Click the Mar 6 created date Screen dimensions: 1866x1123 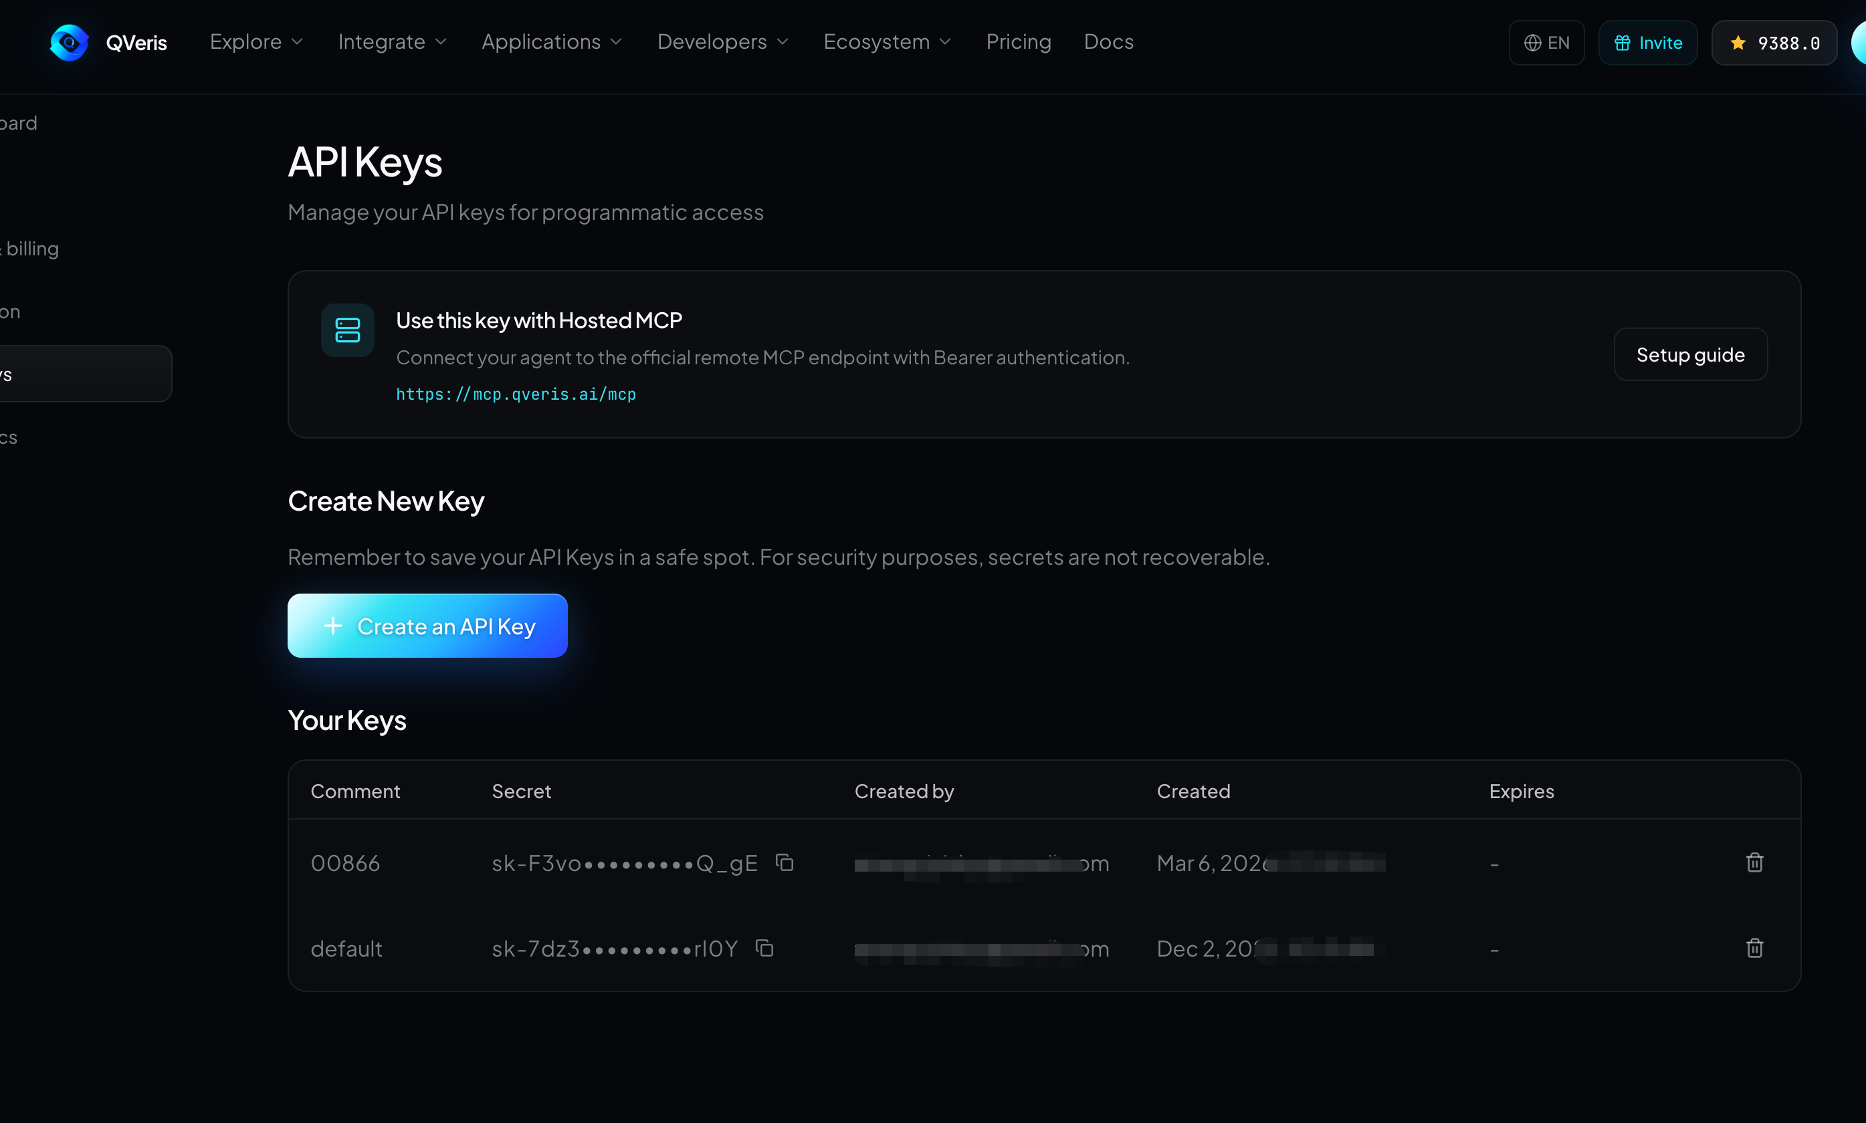(x=1270, y=863)
